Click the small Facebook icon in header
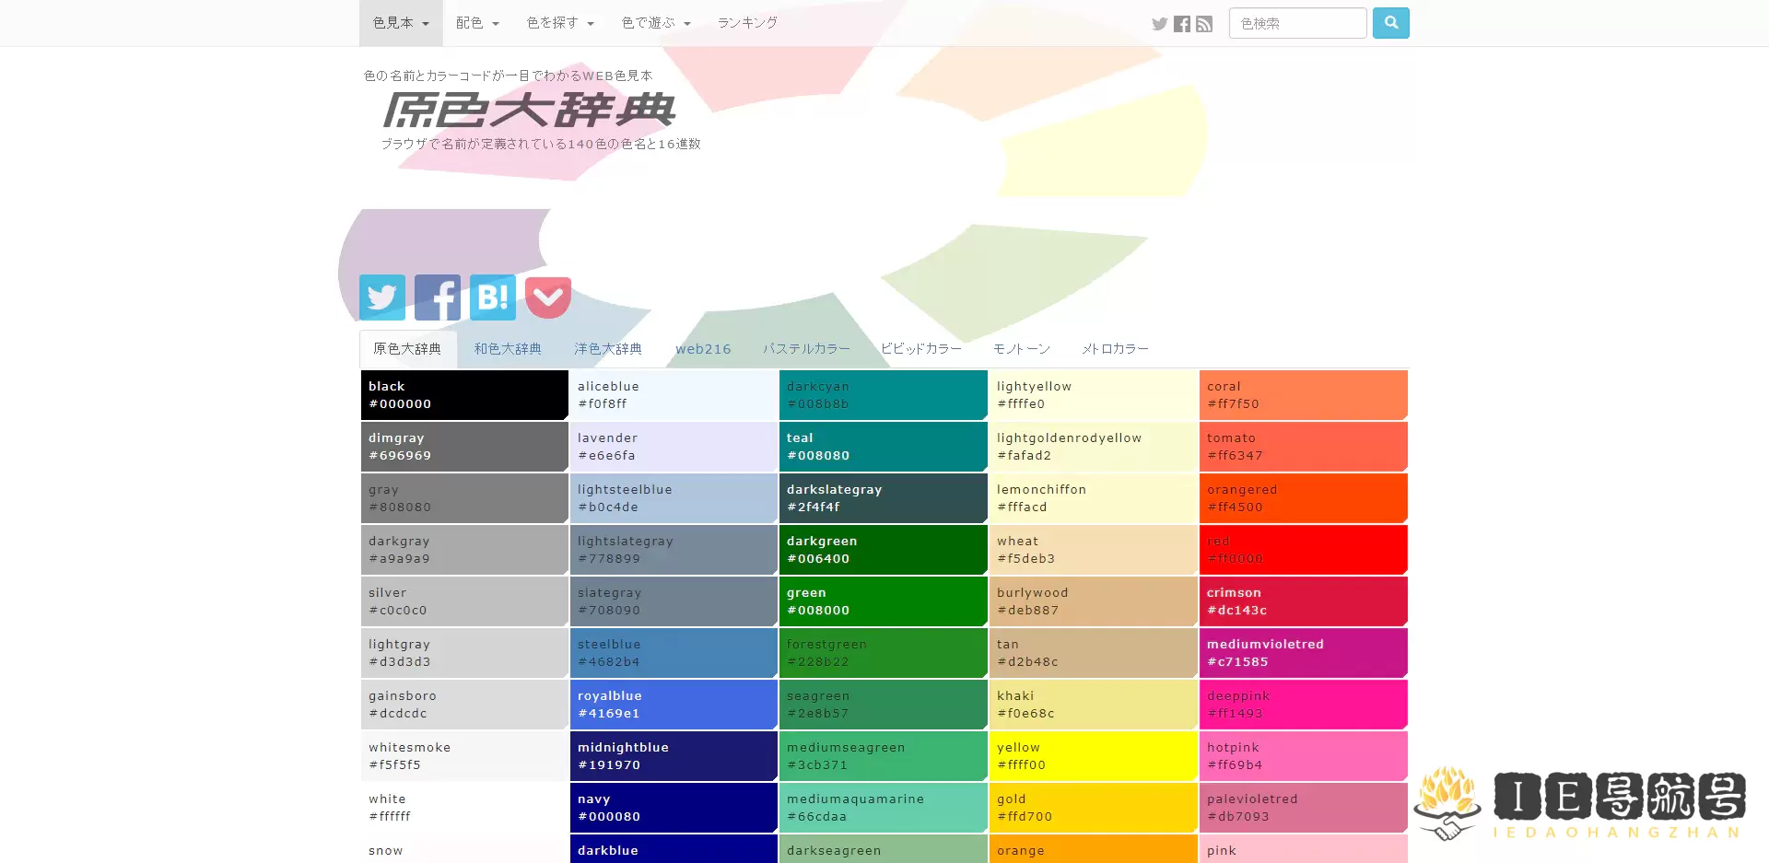Screen dimensions: 1769x863 point(1182,24)
